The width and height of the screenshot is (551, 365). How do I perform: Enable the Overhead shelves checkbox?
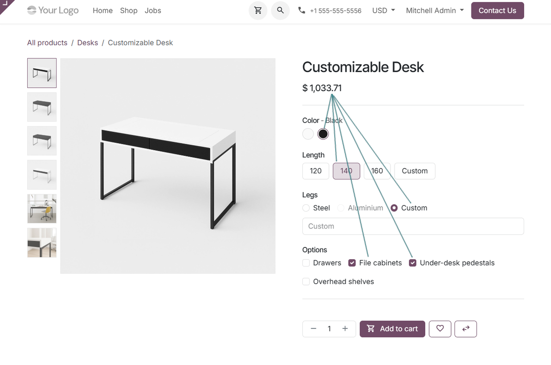(306, 281)
